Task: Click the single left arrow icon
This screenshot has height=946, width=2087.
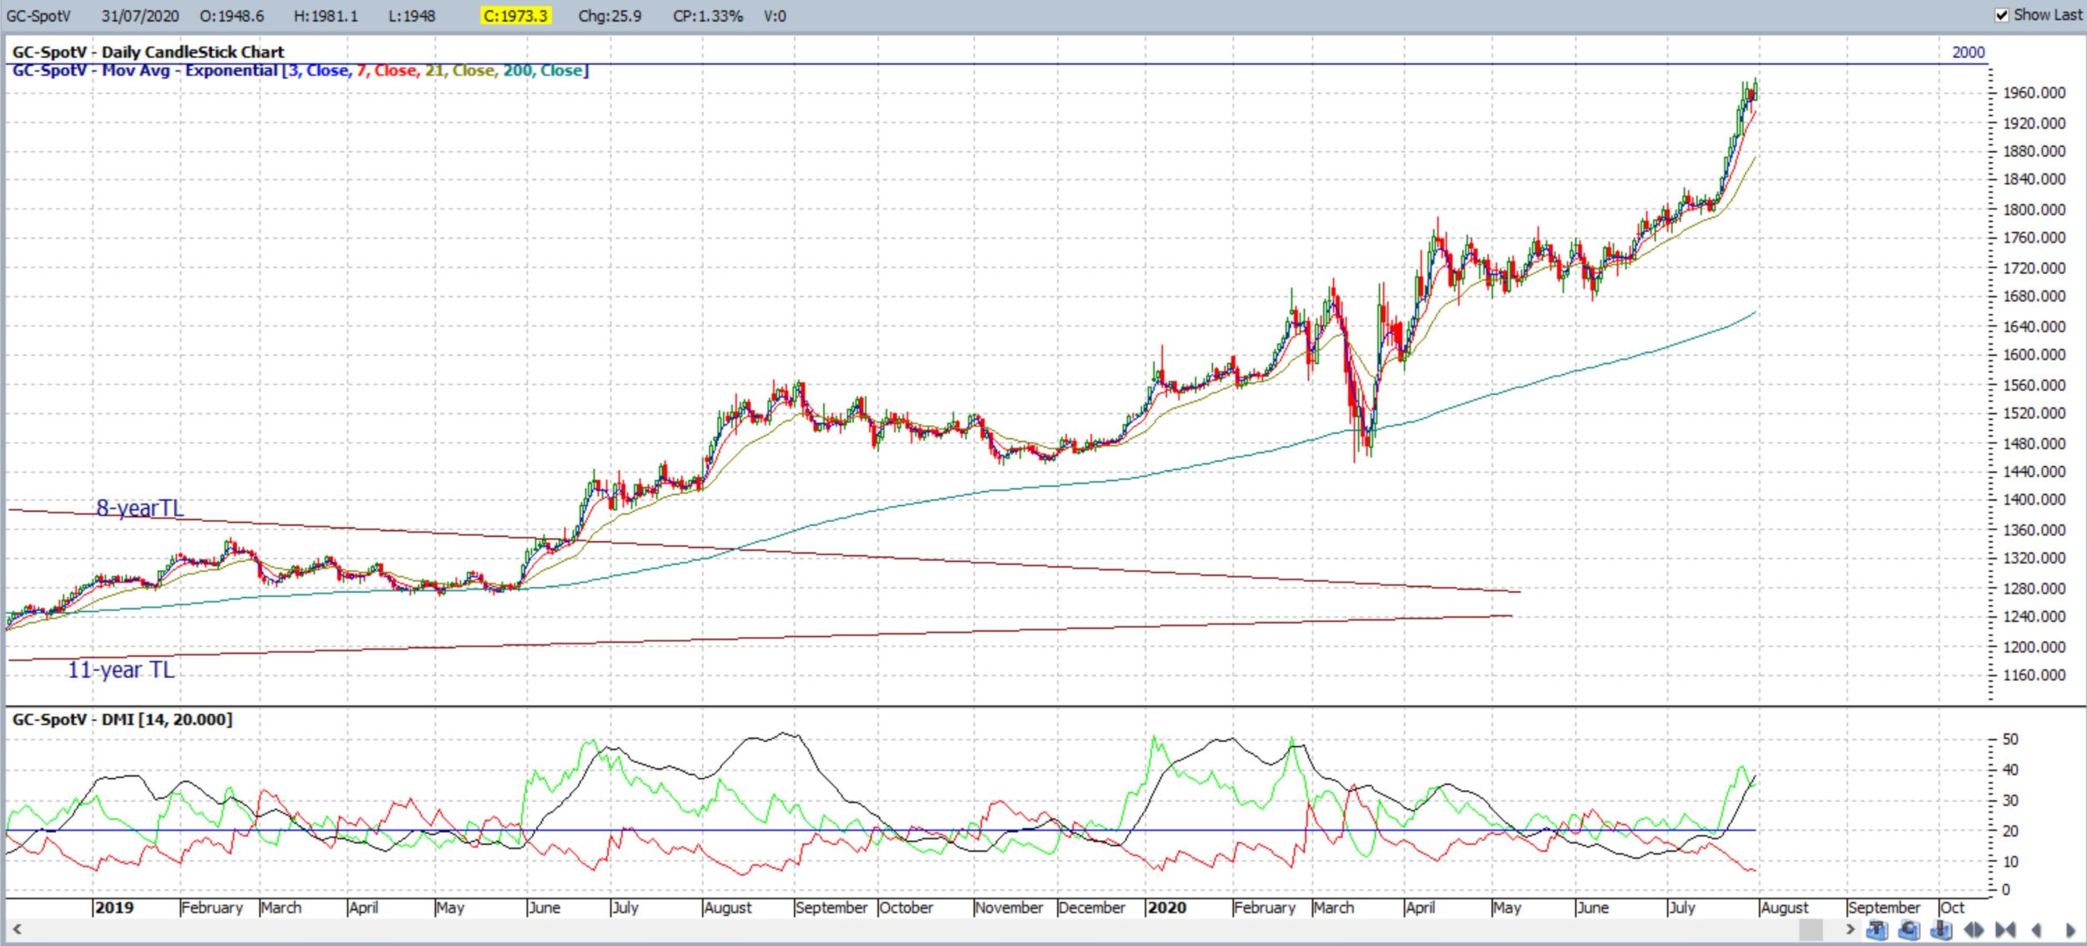Action: click(2036, 930)
